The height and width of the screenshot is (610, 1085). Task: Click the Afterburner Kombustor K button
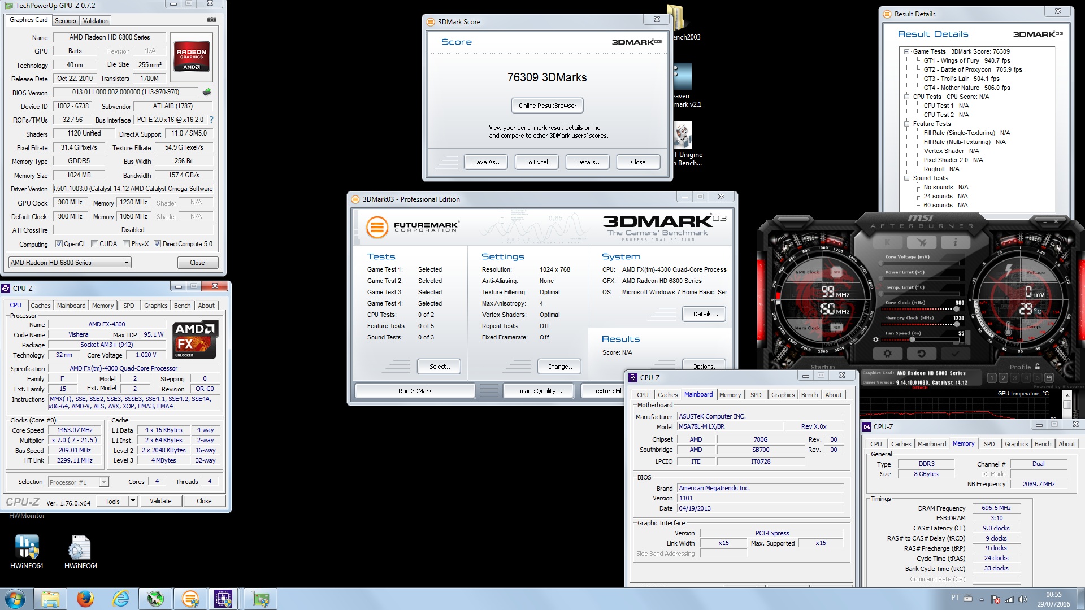click(x=887, y=242)
